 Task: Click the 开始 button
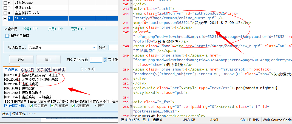[x=21, y=60]
